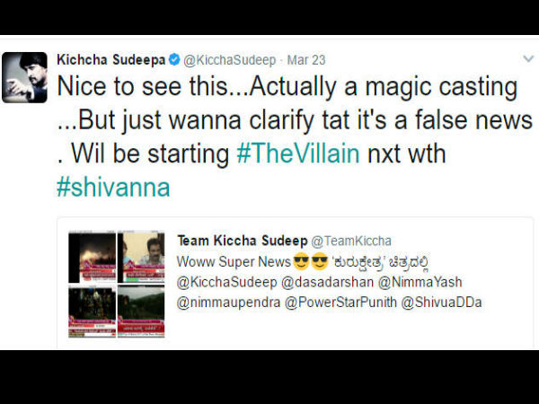This screenshot has width=539, height=404.
Task: View the top-right quoted tweet thumbnail
Action: [x=141, y=258]
